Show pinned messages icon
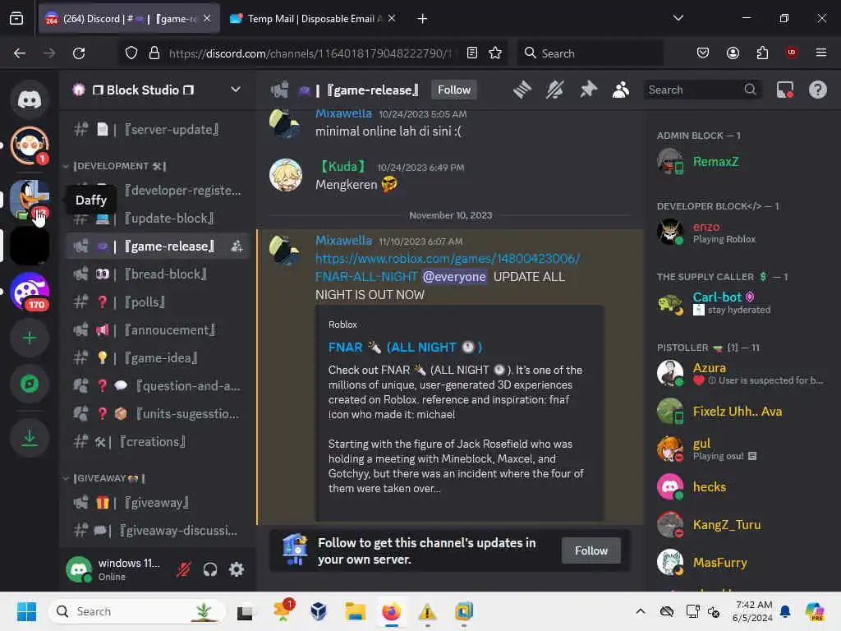This screenshot has height=631, width=841. coord(588,90)
